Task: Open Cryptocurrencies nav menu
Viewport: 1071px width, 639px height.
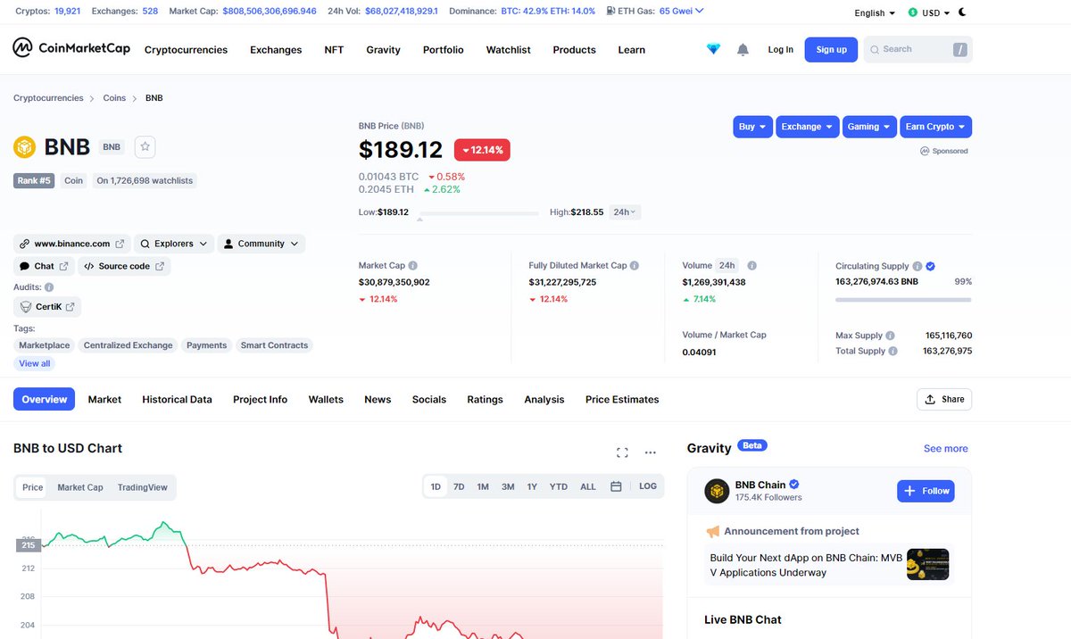Action: pos(186,50)
